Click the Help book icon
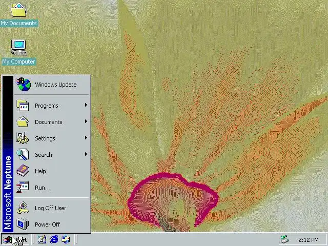This screenshot has height=246, width=328. (x=23, y=171)
